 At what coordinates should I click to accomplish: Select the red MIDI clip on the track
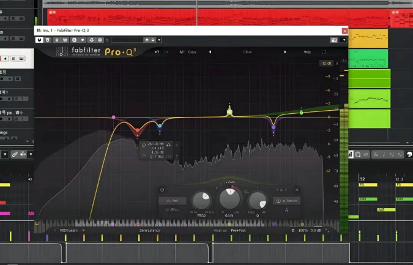218,17
